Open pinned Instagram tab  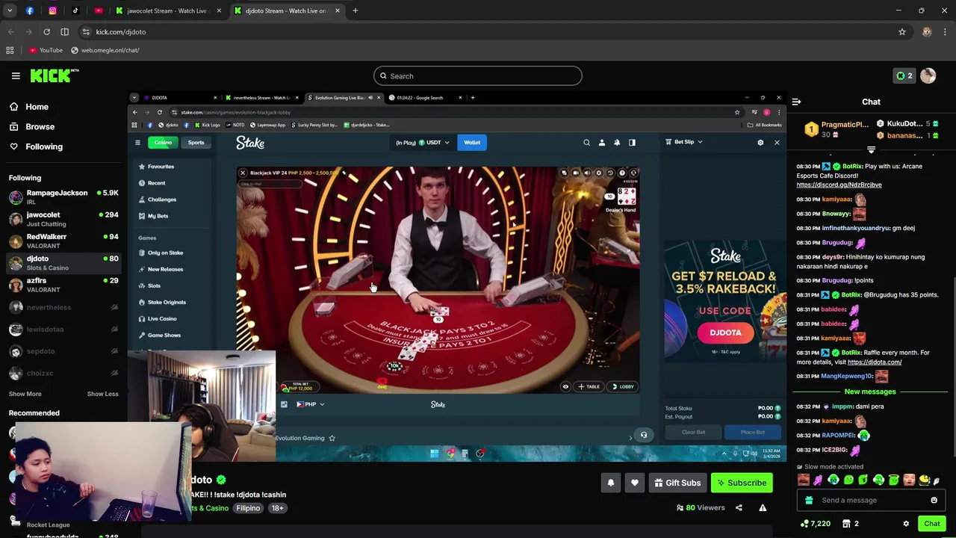[x=52, y=10]
